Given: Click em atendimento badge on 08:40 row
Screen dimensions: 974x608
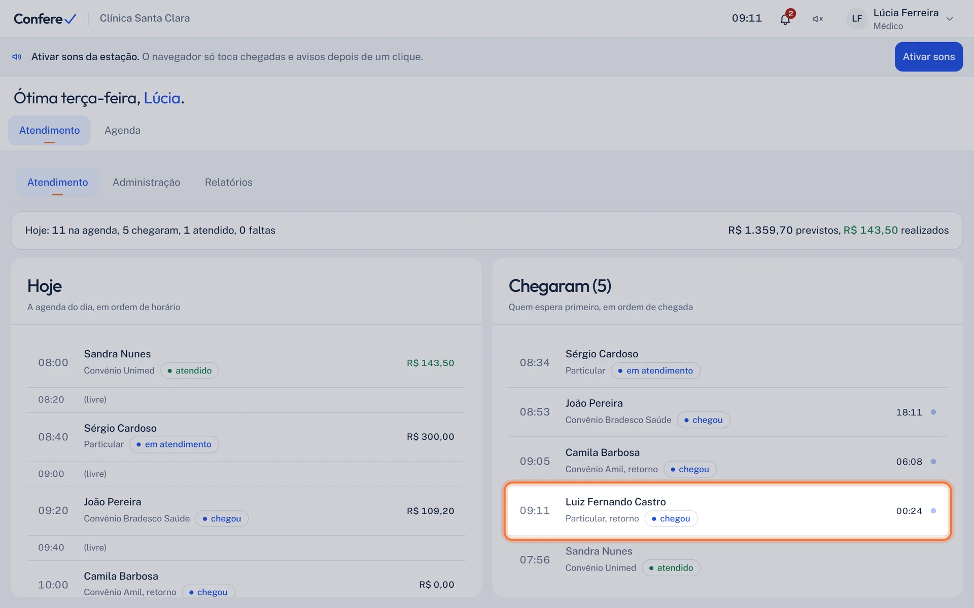Looking at the screenshot, I should 174,444.
